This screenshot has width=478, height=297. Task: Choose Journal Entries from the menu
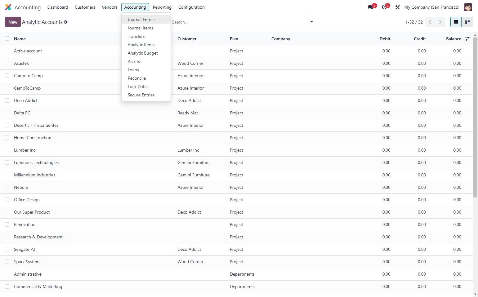[x=146, y=20]
